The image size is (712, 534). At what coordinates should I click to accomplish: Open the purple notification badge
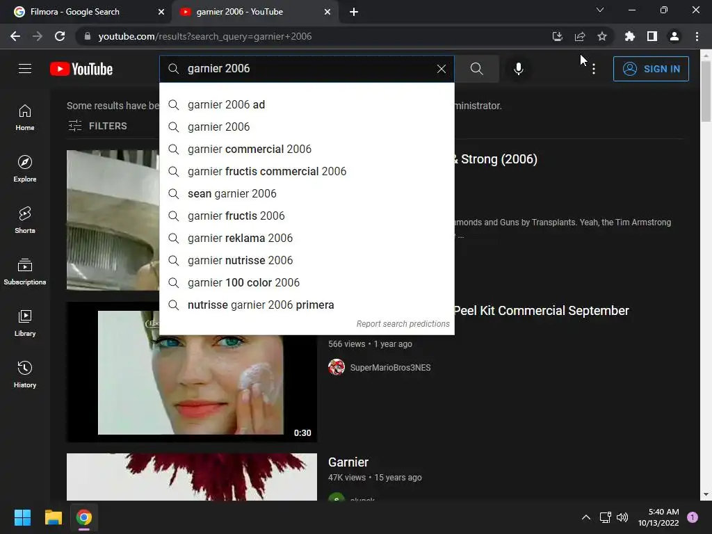coord(693,517)
